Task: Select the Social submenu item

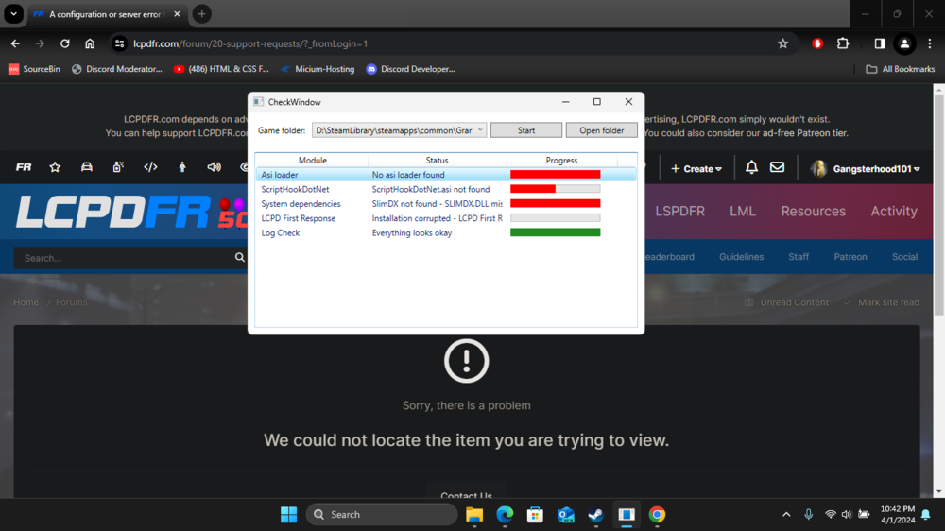Action: (x=904, y=257)
